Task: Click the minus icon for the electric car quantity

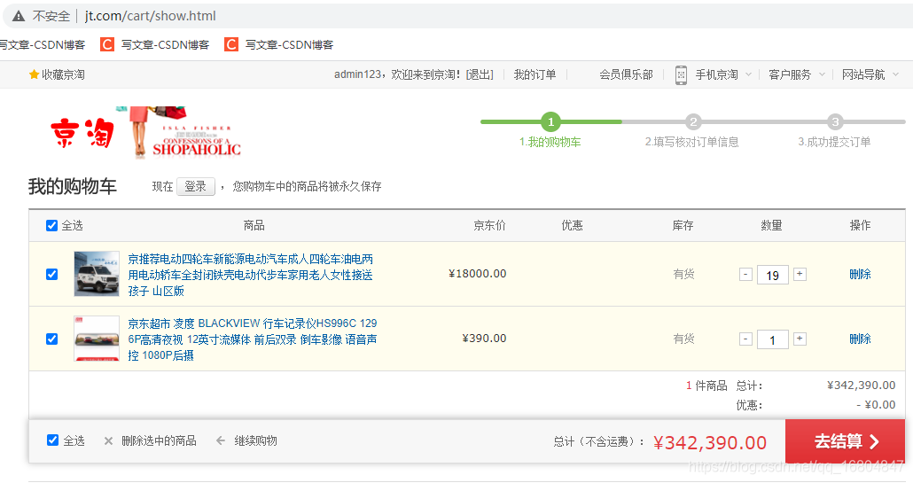Action: coord(745,274)
